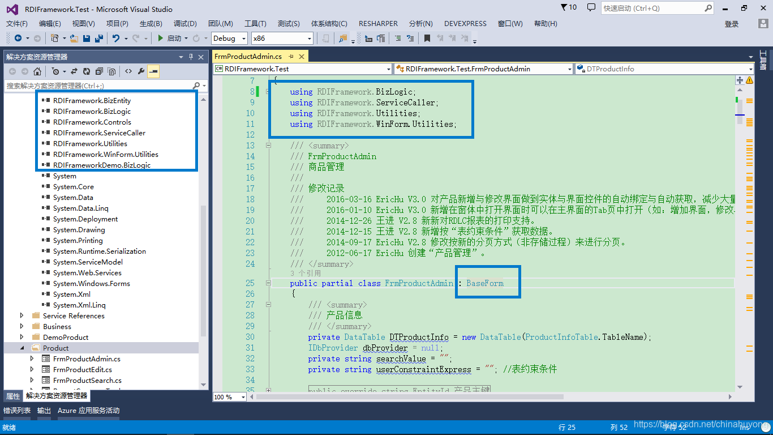This screenshot has height=435, width=773.
Task: Click the Solution Explorer search field
Action: (106, 86)
